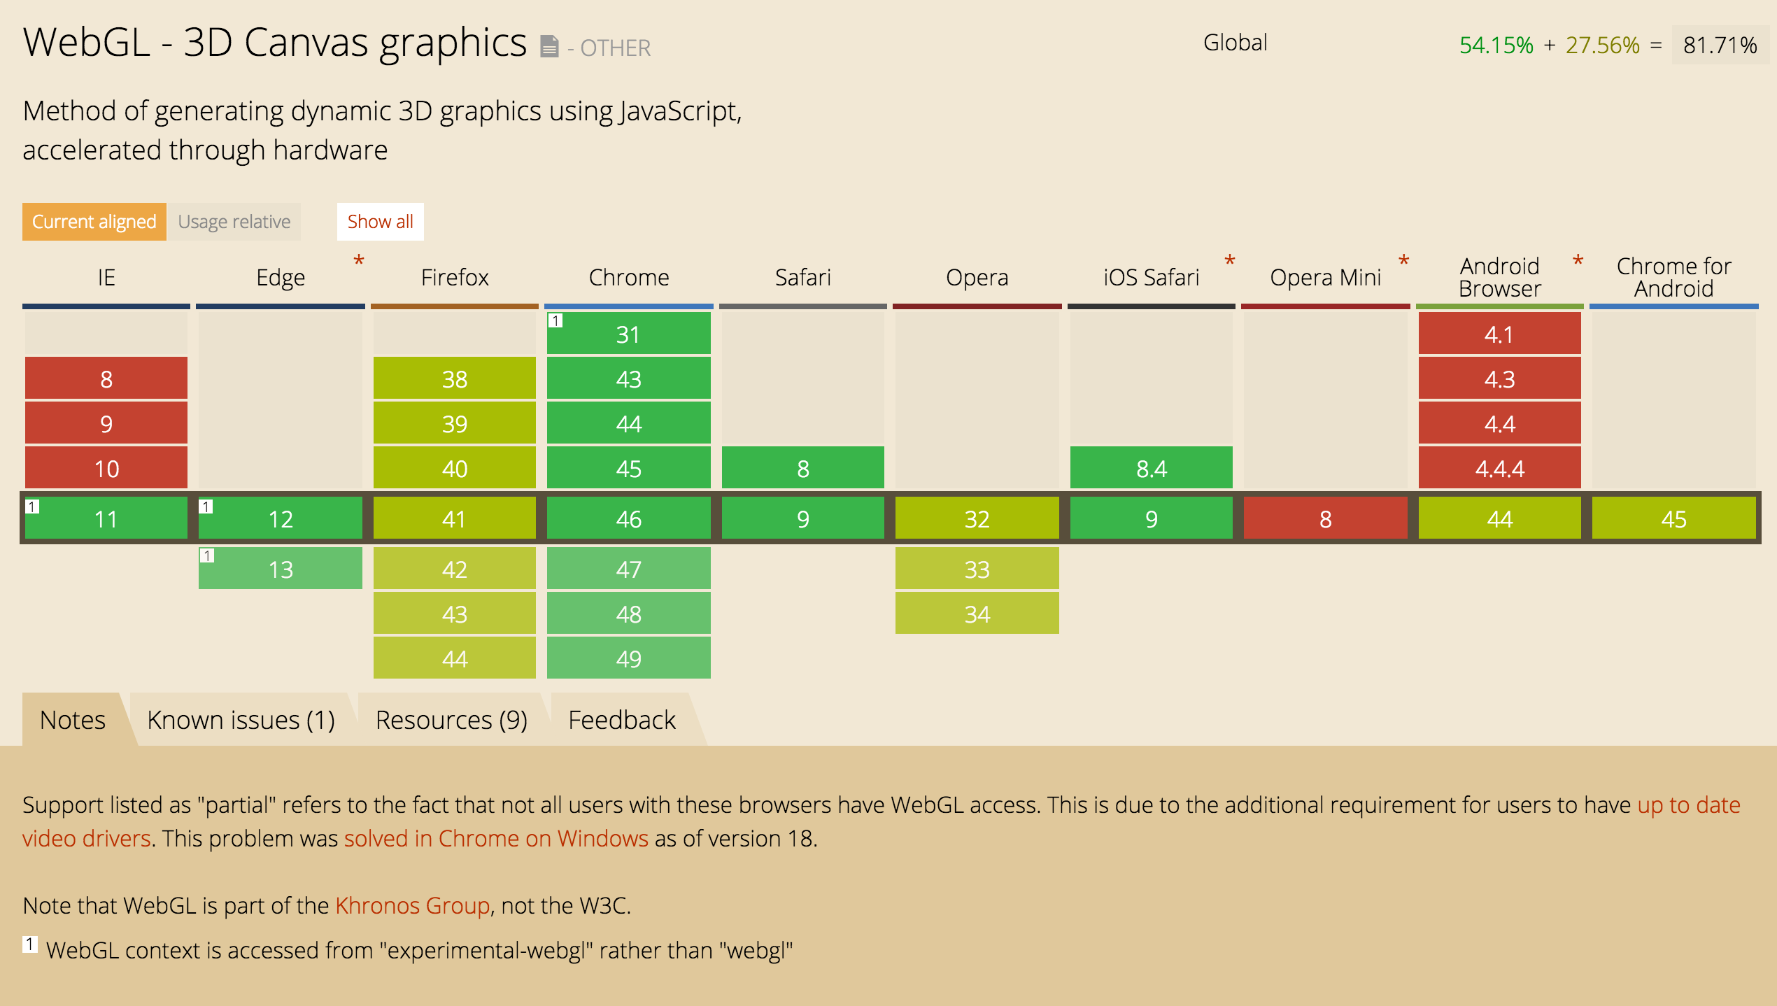This screenshot has height=1006, width=1777.
Task: Click the 81.71% total usage box
Action: pyautogui.click(x=1719, y=45)
